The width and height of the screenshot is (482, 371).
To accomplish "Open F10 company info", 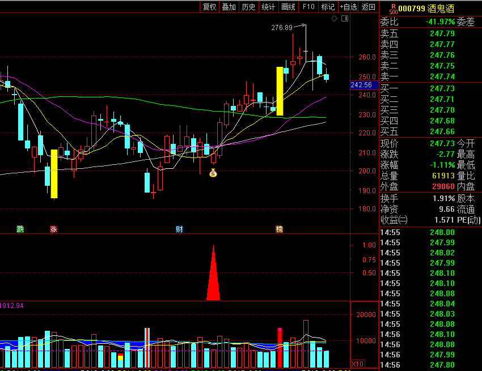I will coord(308,7).
